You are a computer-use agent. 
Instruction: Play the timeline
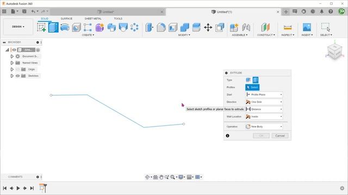click(18, 188)
